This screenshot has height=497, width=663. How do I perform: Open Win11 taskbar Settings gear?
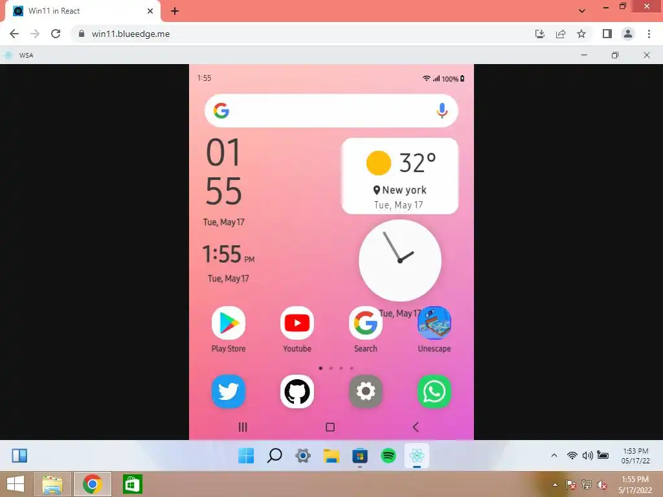click(303, 456)
